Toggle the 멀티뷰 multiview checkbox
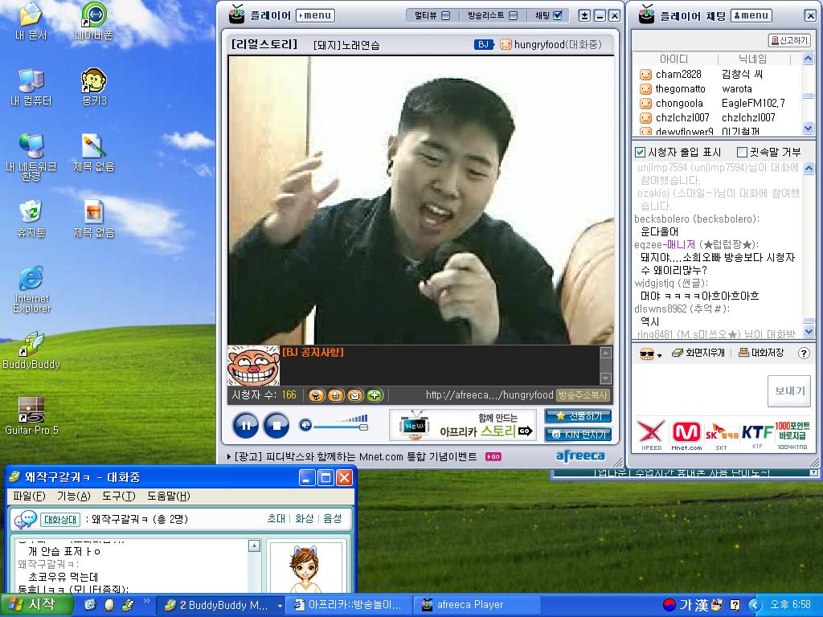The image size is (823, 617). click(x=446, y=15)
